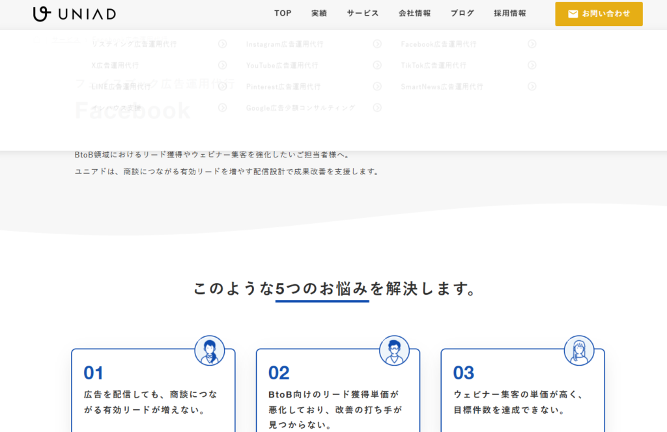Click the お問い合わせ contact button
Screen dimensions: 667x432
click(599, 14)
